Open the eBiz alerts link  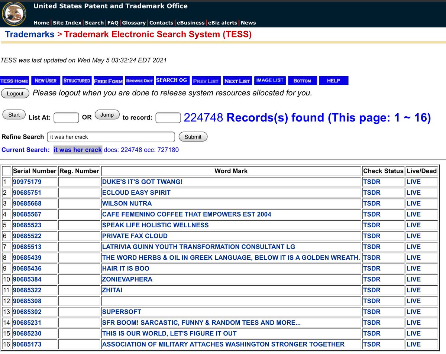(223, 23)
